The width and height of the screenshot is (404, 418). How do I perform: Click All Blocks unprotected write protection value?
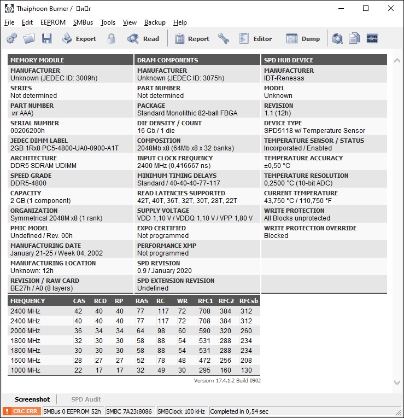tap(297, 218)
